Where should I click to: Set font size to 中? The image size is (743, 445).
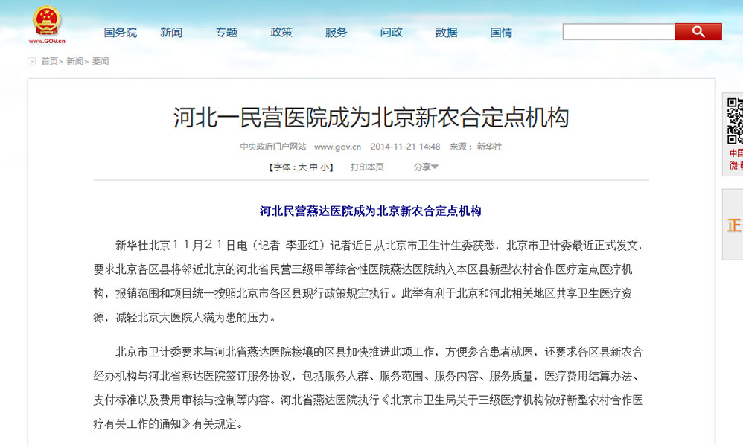click(x=313, y=167)
